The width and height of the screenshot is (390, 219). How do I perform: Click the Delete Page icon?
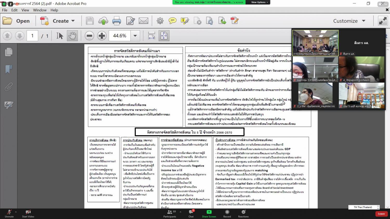pos(197,21)
